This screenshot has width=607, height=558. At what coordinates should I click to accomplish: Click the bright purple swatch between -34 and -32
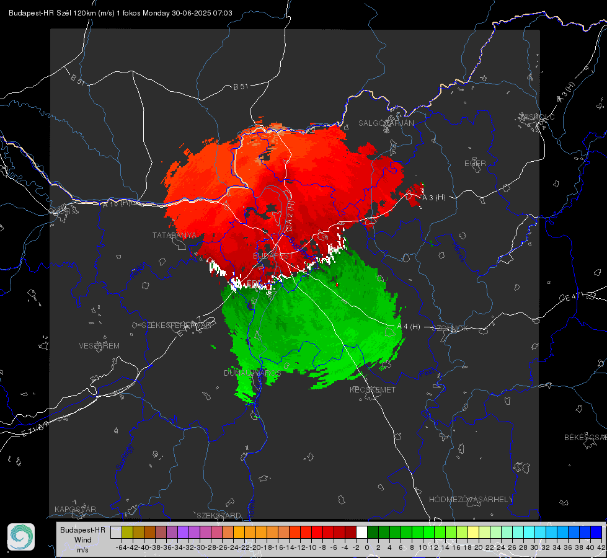pos(183,532)
